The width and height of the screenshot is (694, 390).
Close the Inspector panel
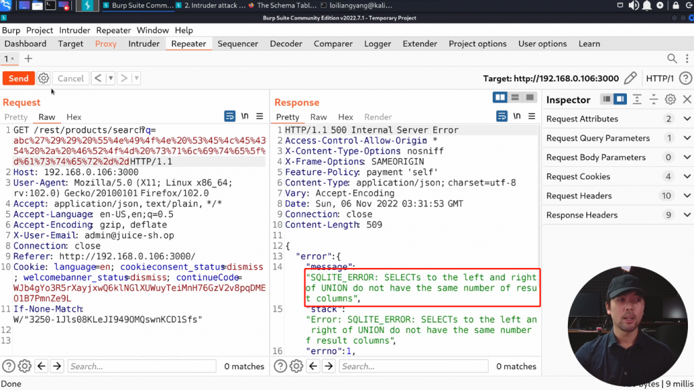tap(687, 100)
